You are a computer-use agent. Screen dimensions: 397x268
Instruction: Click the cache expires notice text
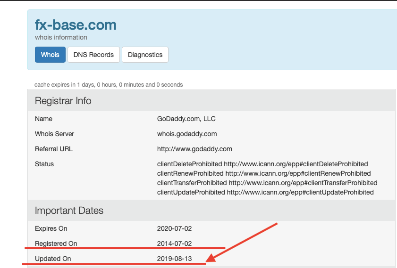click(109, 85)
